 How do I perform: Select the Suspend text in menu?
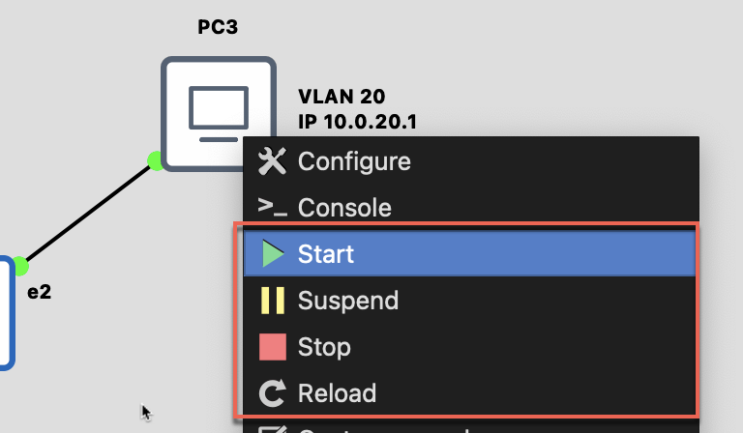click(348, 301)
